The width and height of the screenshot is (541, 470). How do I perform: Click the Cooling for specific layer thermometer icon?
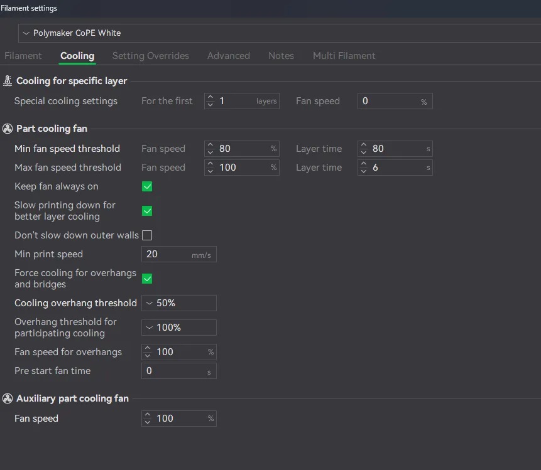pyautogui.click(x=8, y=81)
